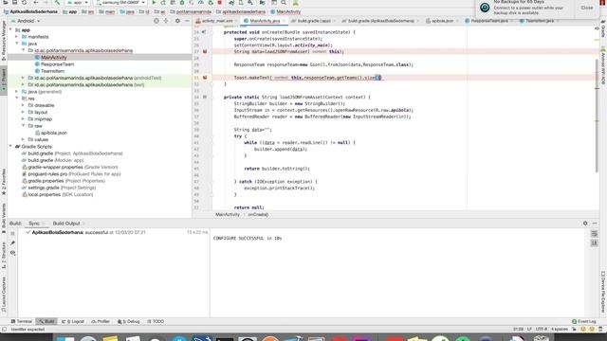Switch to the ResponseTeam.java editor tab
This screenshot has height=341, width=607.
point(489,21)
